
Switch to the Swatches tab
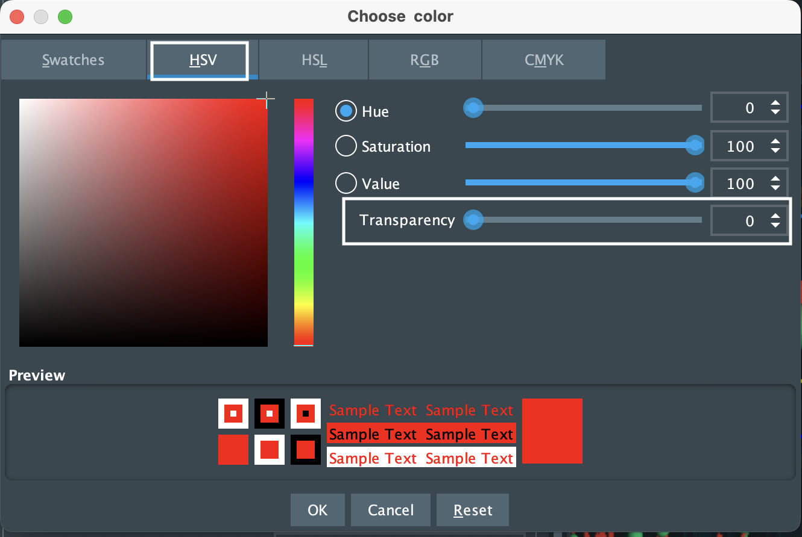click(73, 60)
